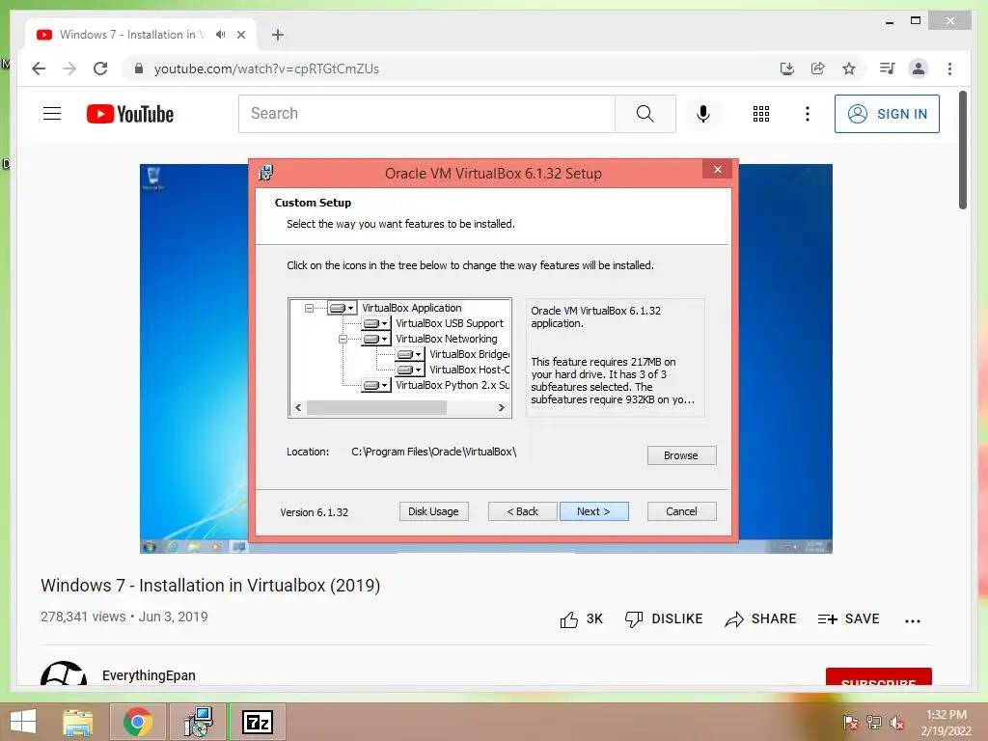Search by voice with the microphone

(703, 114)
